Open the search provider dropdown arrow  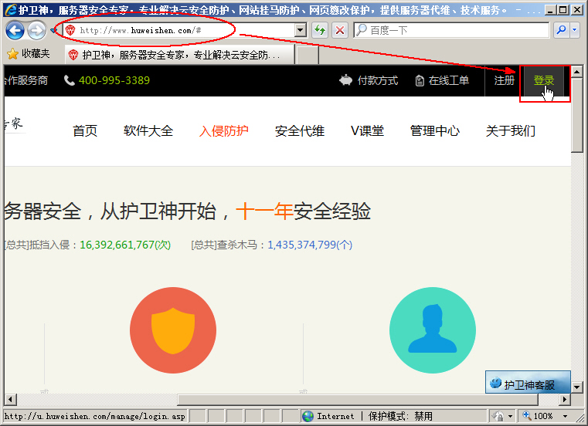(575, 30)
